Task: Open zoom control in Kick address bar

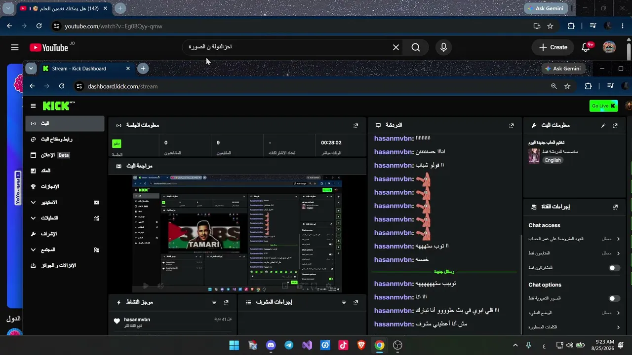Action: click(x=554, y=86)
